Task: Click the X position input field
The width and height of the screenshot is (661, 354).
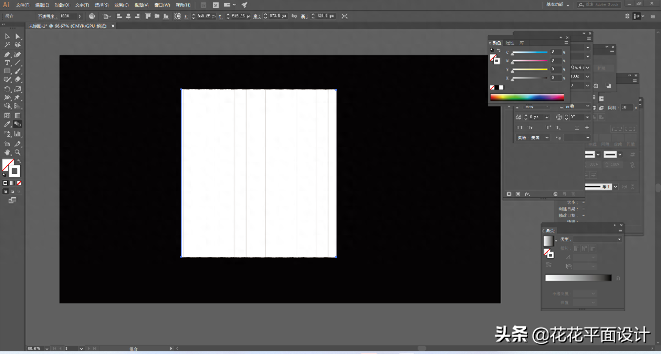Action: point(206,16)
